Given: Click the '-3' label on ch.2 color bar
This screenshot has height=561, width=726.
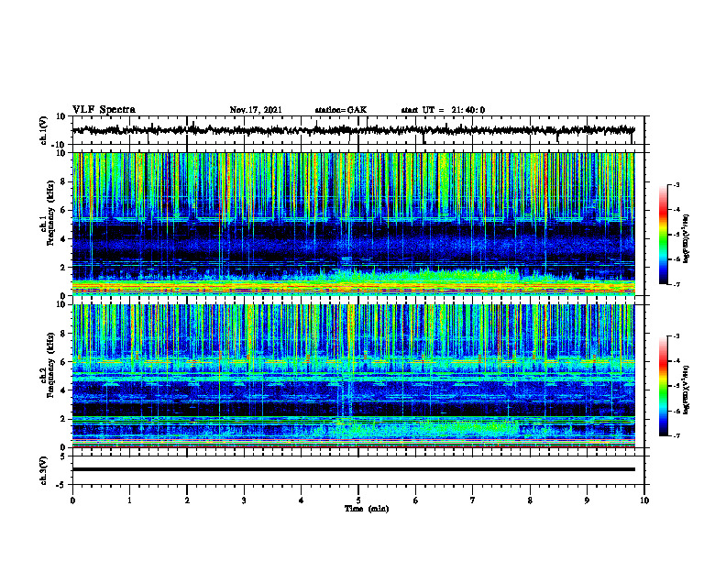Looking at the screenshot, I should [676, 336].
